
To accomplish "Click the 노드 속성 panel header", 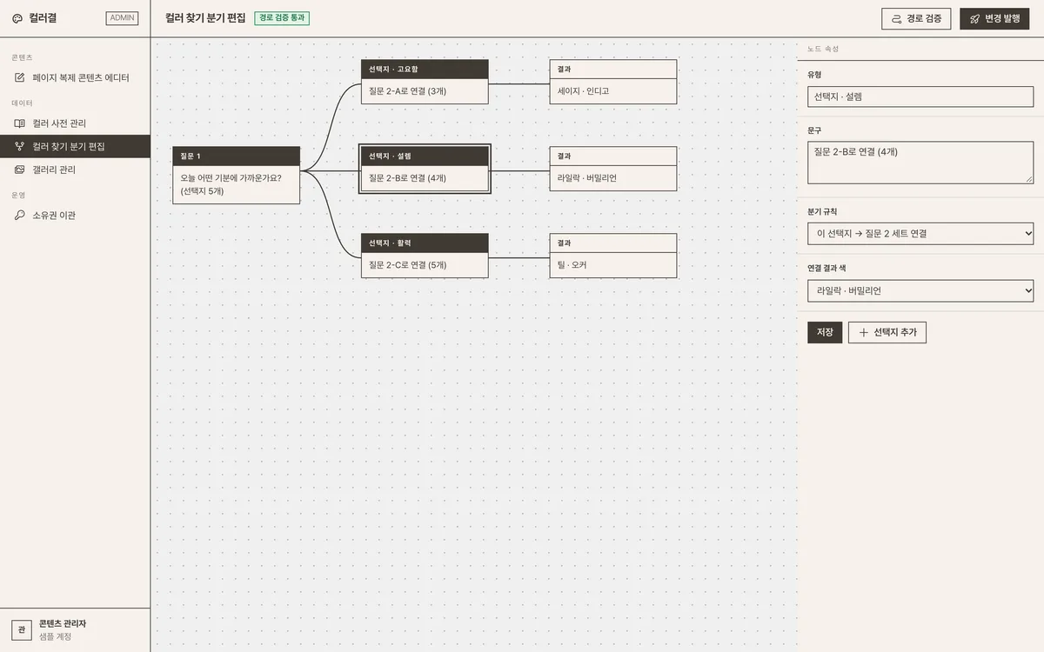I will pos(823,49).
